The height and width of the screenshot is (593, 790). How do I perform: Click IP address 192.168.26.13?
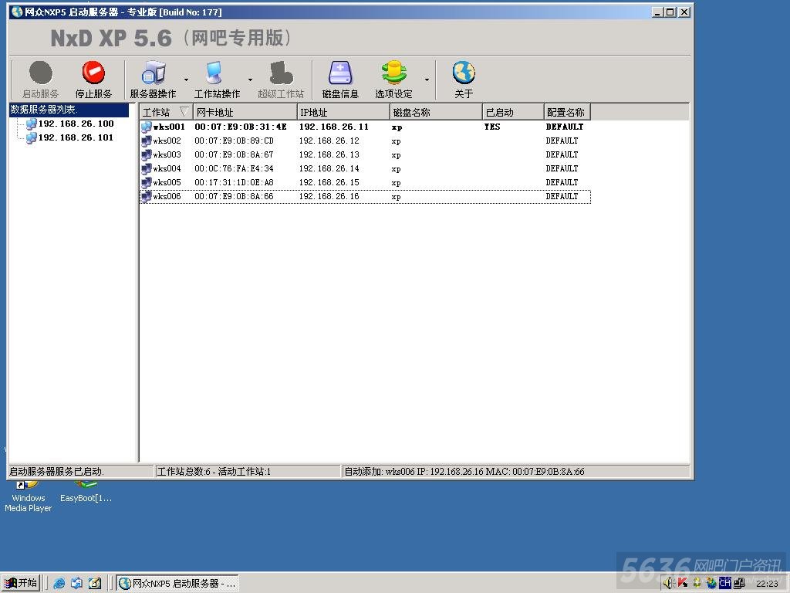pos(329,154)
